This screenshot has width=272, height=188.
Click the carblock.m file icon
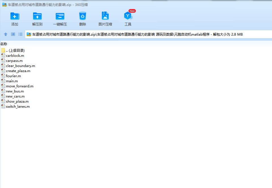click(3, 55)
